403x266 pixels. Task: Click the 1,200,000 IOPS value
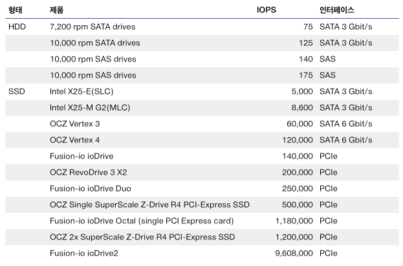tap(294, 238)
